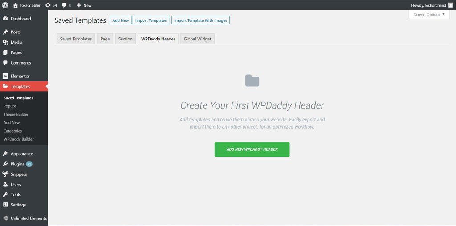
Task: Open Popups in the Templates submenu
Action: pyautogui.click(x=10, y=106)
